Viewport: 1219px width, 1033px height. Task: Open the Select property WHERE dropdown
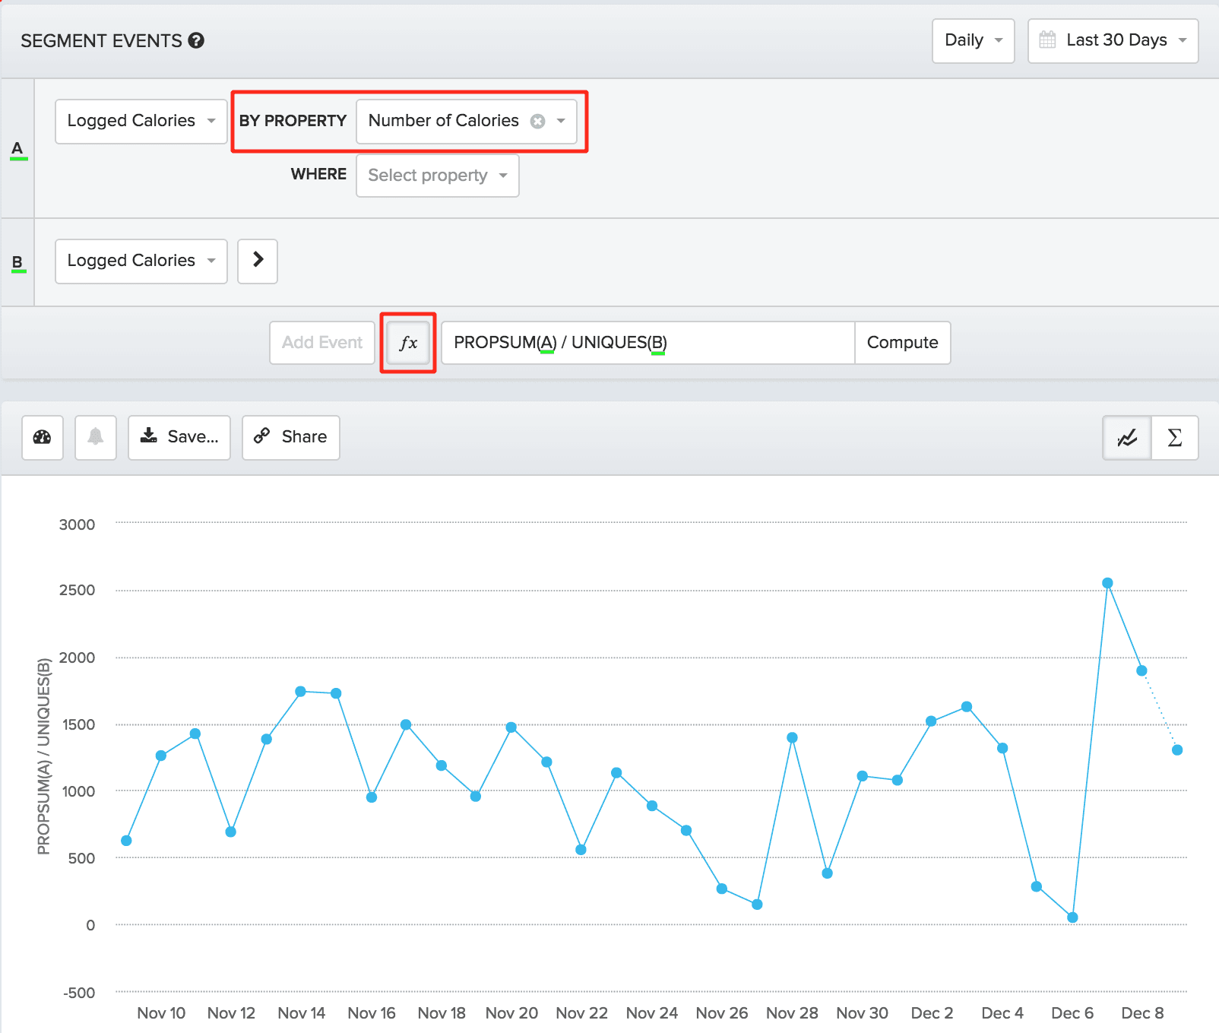437,176
